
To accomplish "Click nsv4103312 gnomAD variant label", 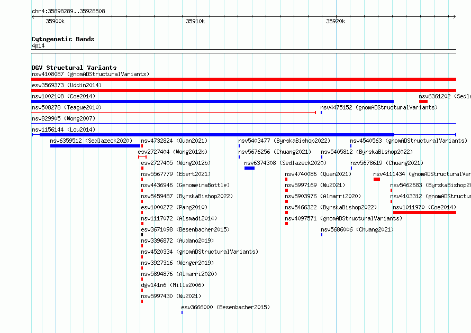I will [x=430, y=196].
